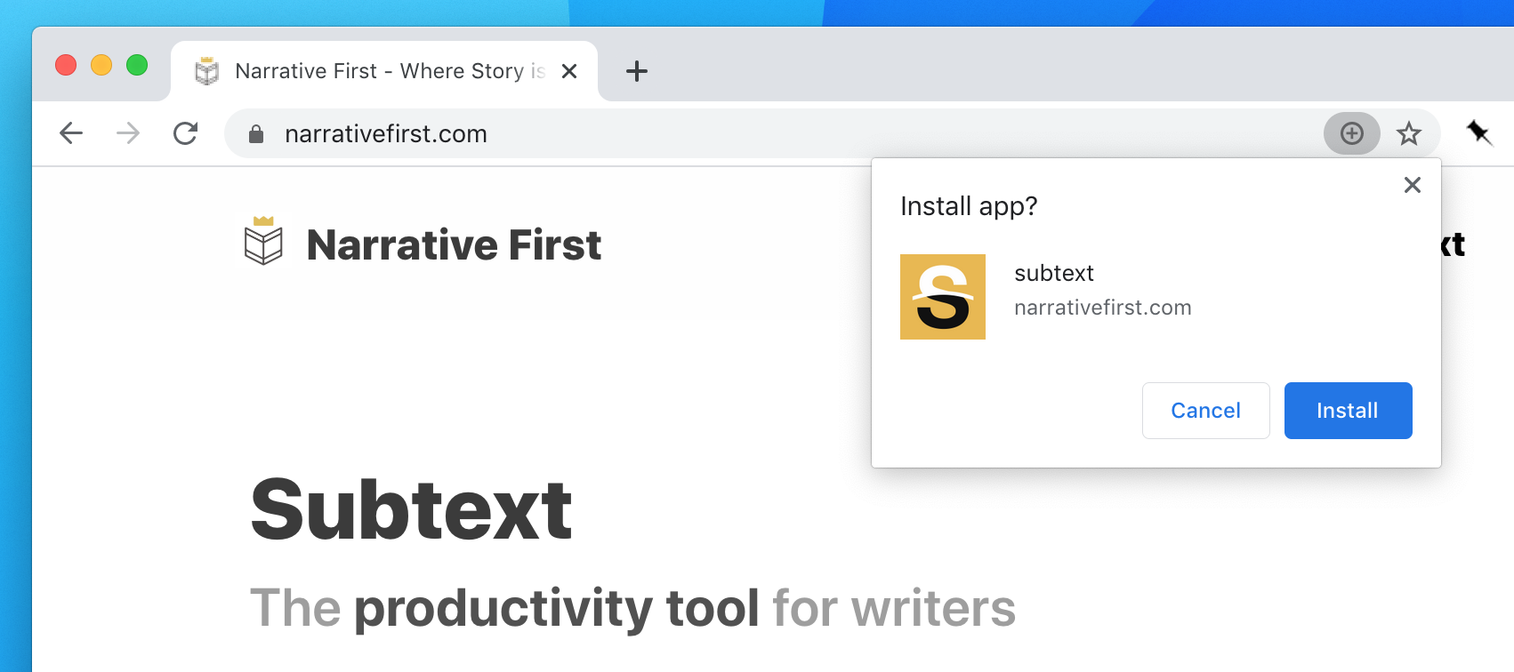Screen dimensions: 1514x672
Task: Close the window with the red button
Action: coord(66,65)
